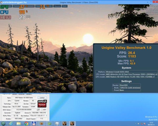Image resolution: width=158 pixels, height=126 pixels.
Task: Click the BIOS Version field in GPU-Z
Action: [x=24, y=110]
